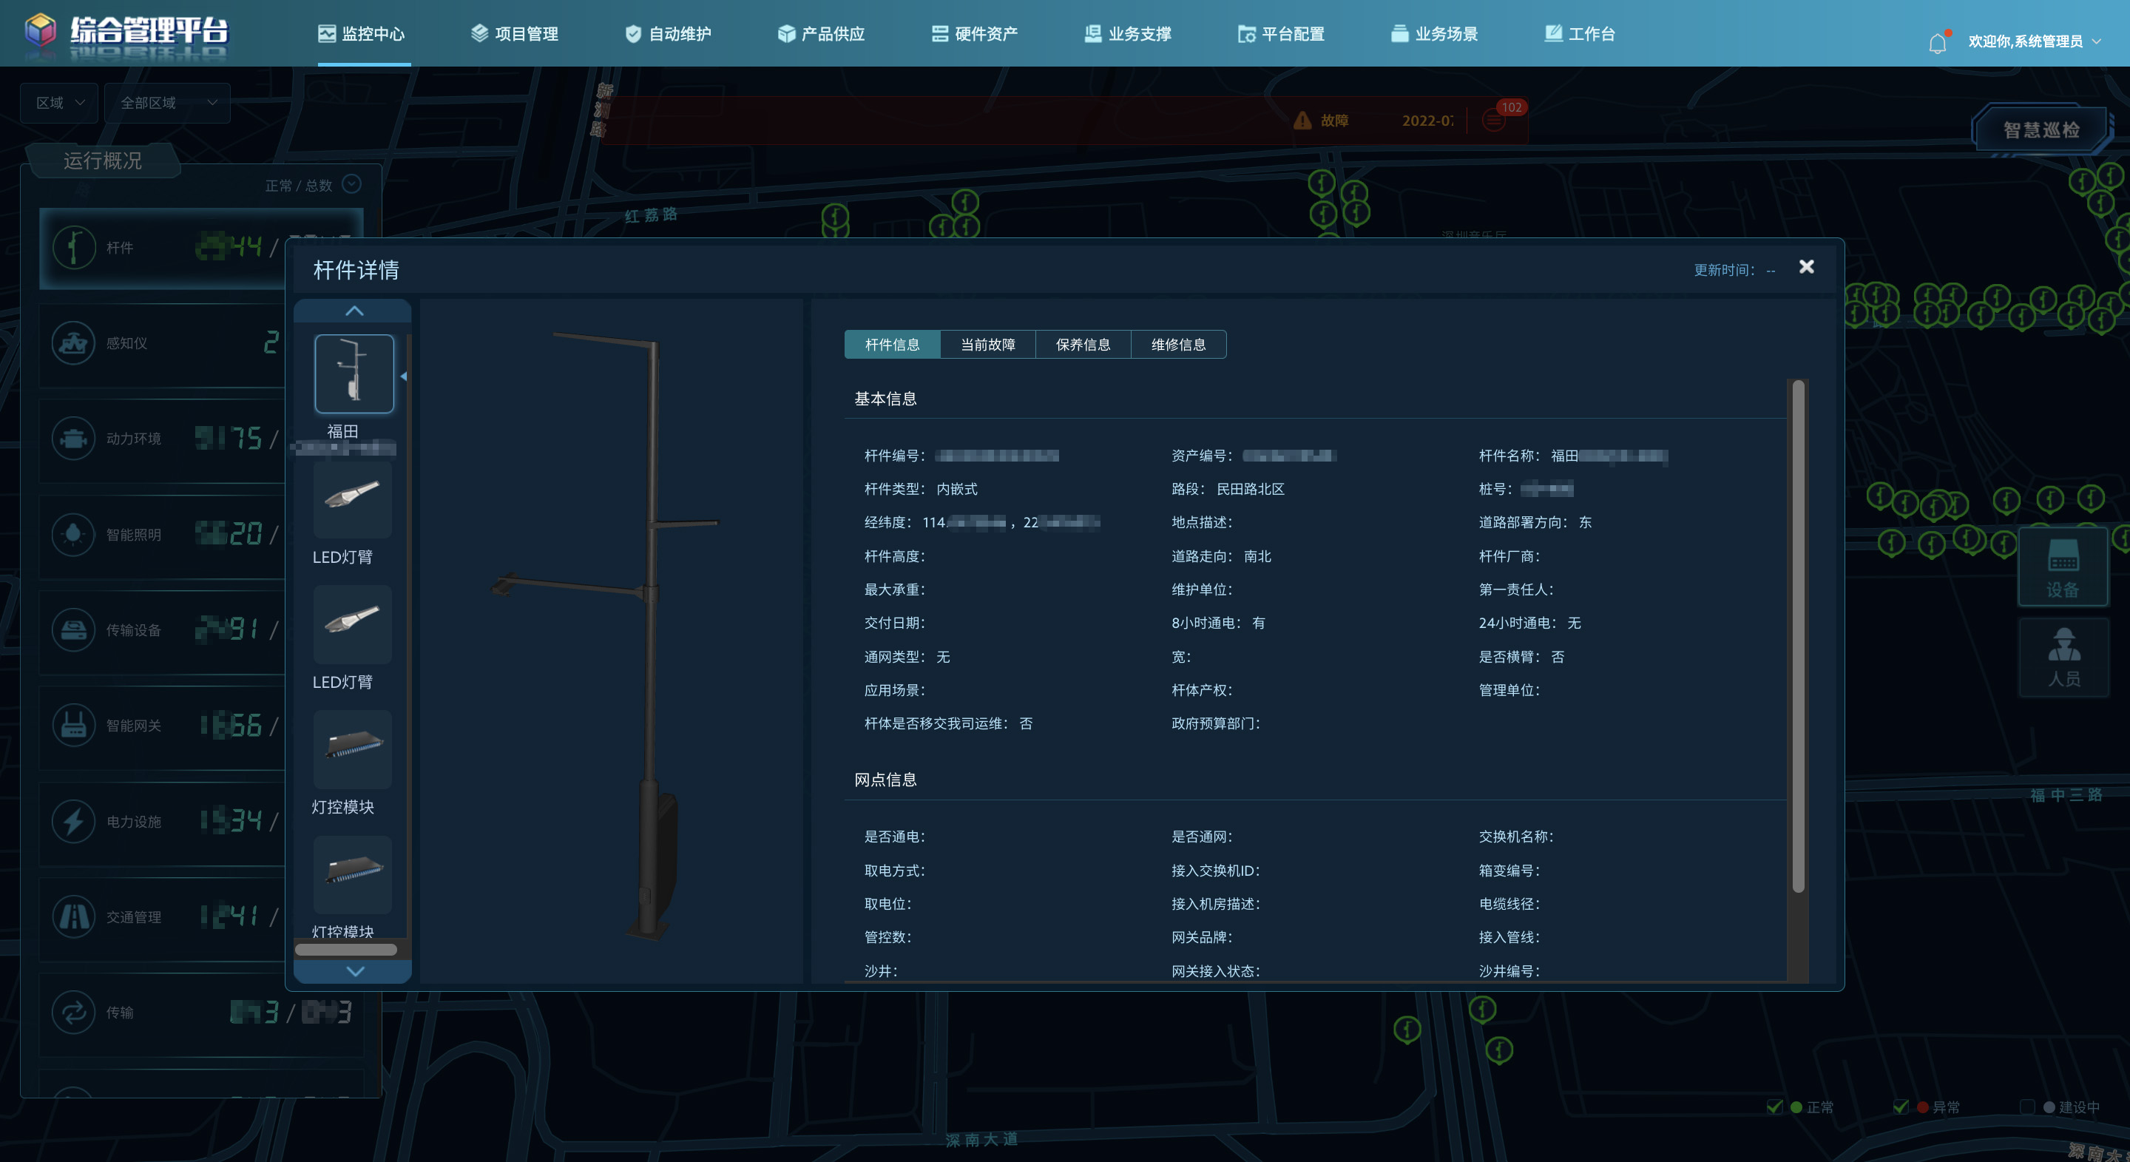Open the 设备 panel button

click(x=2063, y=568)
